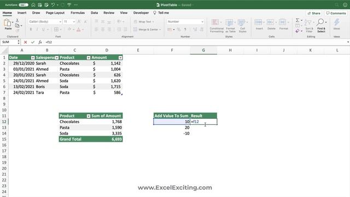Click the title bar search magnifier
The width and height of the screenshot is (350, 197).
coord(337,5)
